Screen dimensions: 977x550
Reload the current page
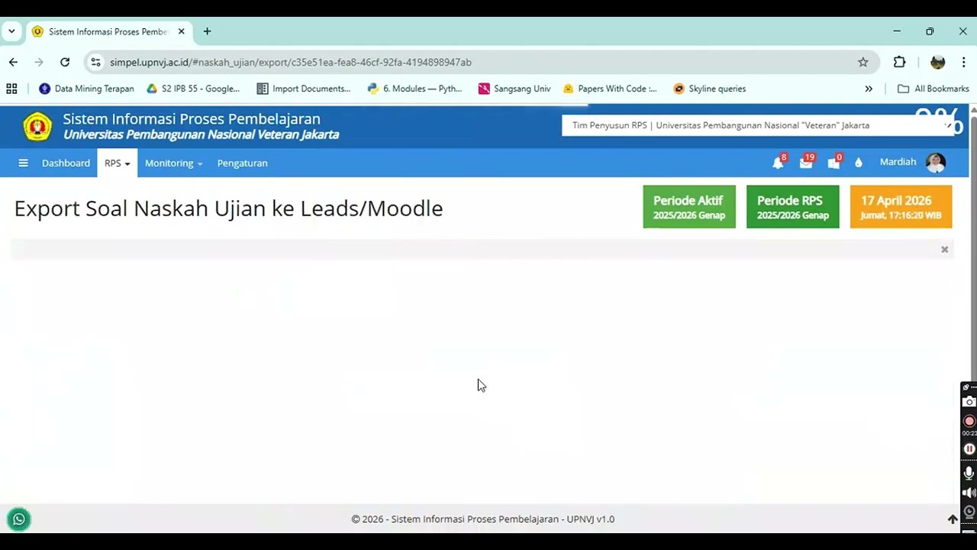click(x=65, y=62)
